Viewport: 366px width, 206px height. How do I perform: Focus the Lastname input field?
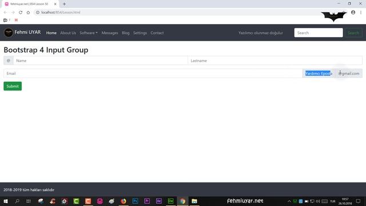click(275, 61)
